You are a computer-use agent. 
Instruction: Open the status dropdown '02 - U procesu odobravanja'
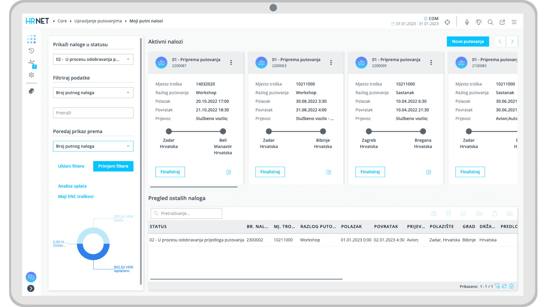coord(93,59)
